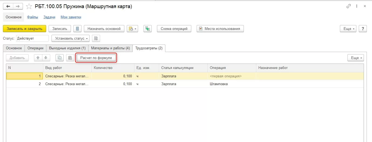Add the route card to favorites with star

[x=29, y=6]
